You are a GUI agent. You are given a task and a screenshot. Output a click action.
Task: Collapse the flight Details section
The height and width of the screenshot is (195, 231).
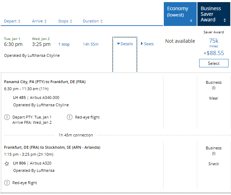tap(125, 44)
